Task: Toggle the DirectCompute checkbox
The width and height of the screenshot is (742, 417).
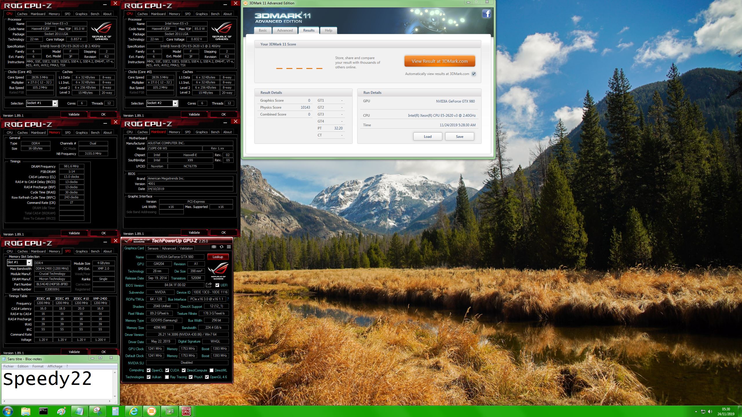Action: click(184, 370)
